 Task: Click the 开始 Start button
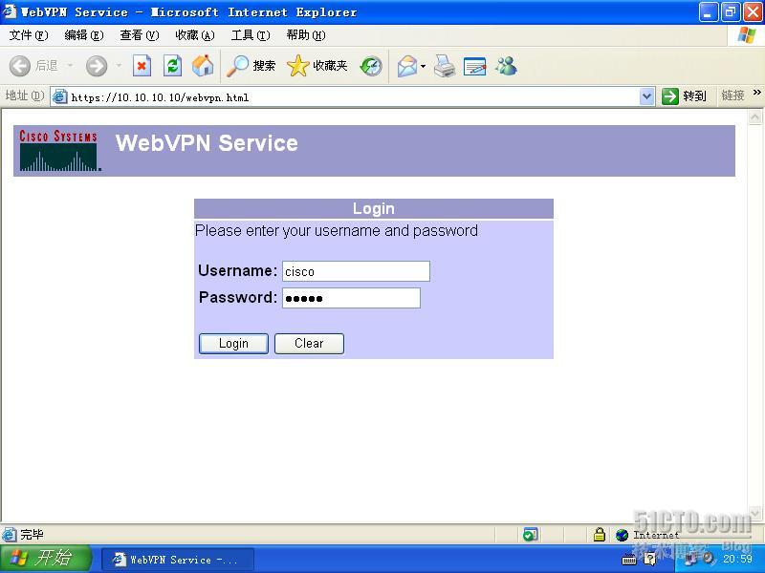click(46, 559)
